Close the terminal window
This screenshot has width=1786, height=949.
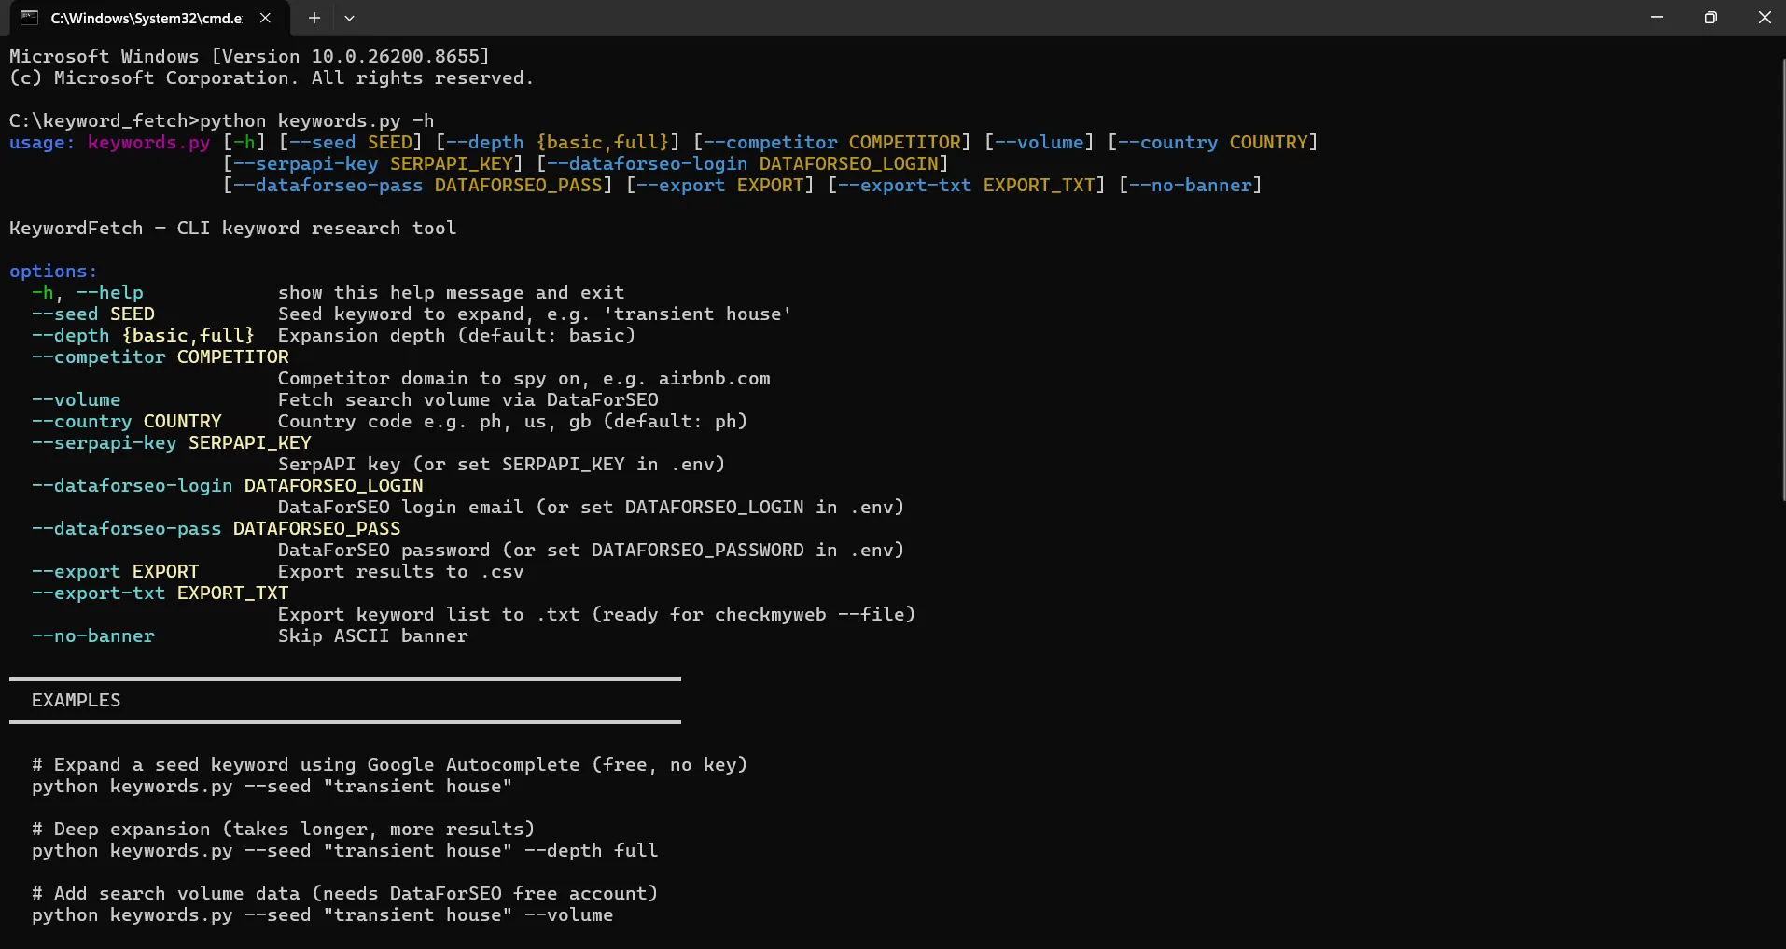1764,18
